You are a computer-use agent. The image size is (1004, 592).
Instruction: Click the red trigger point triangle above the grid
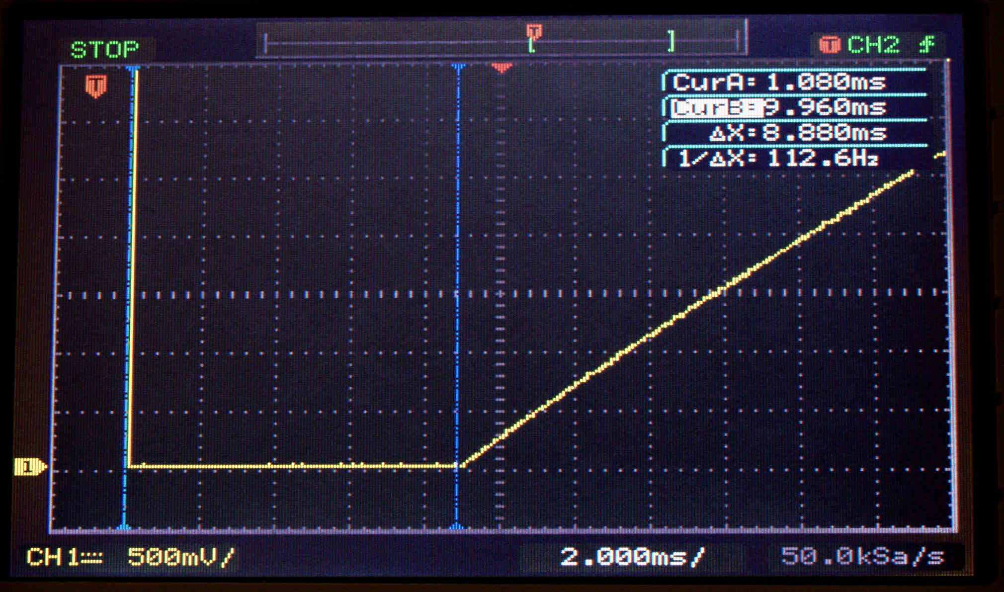pos(502,67)
